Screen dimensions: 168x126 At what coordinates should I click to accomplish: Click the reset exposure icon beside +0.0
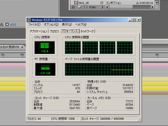pos(7,24)
